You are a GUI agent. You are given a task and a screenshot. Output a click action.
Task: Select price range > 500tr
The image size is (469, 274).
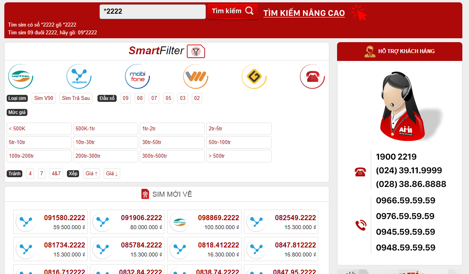[239, 156]
